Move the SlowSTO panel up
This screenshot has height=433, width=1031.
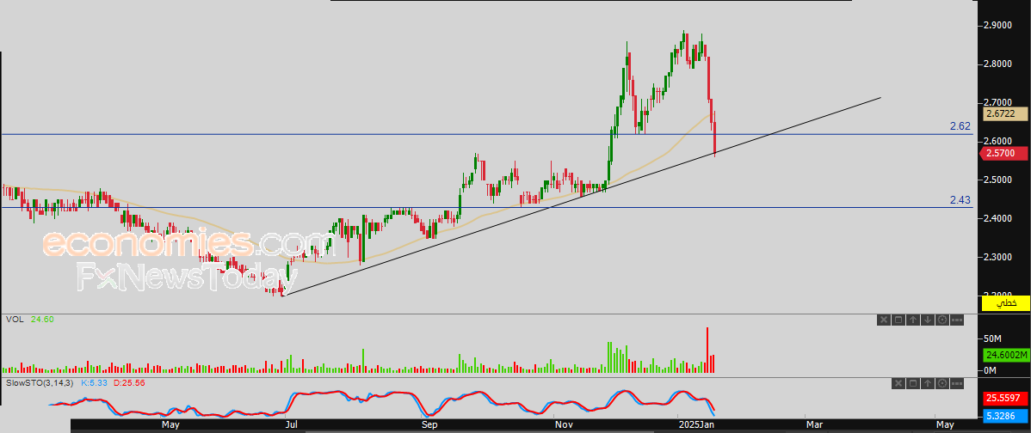coord(928,383)
